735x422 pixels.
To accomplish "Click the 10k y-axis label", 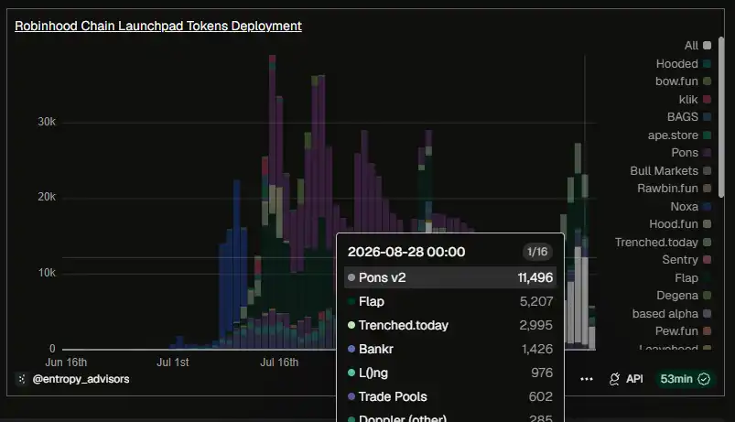I will [x=47, y=273].
